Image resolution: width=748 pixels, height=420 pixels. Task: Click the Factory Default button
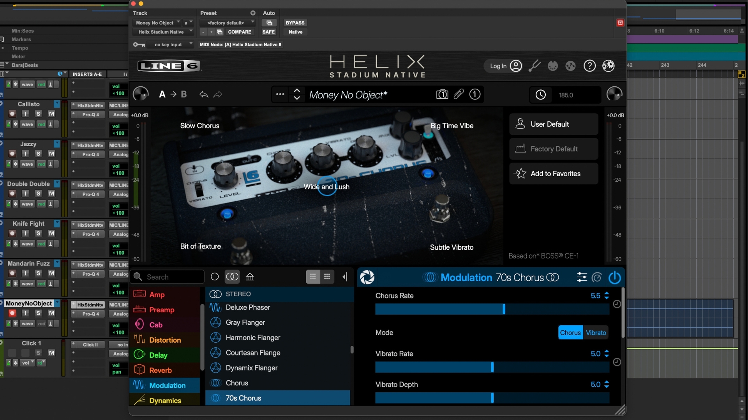[x=554, y=149]
